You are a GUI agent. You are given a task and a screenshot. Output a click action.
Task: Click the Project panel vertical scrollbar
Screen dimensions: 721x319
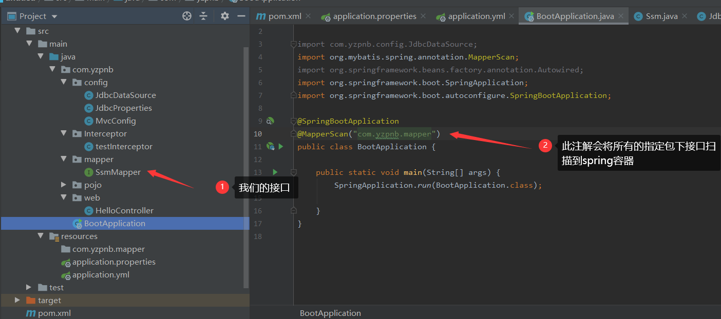click(x=246, y=167)
